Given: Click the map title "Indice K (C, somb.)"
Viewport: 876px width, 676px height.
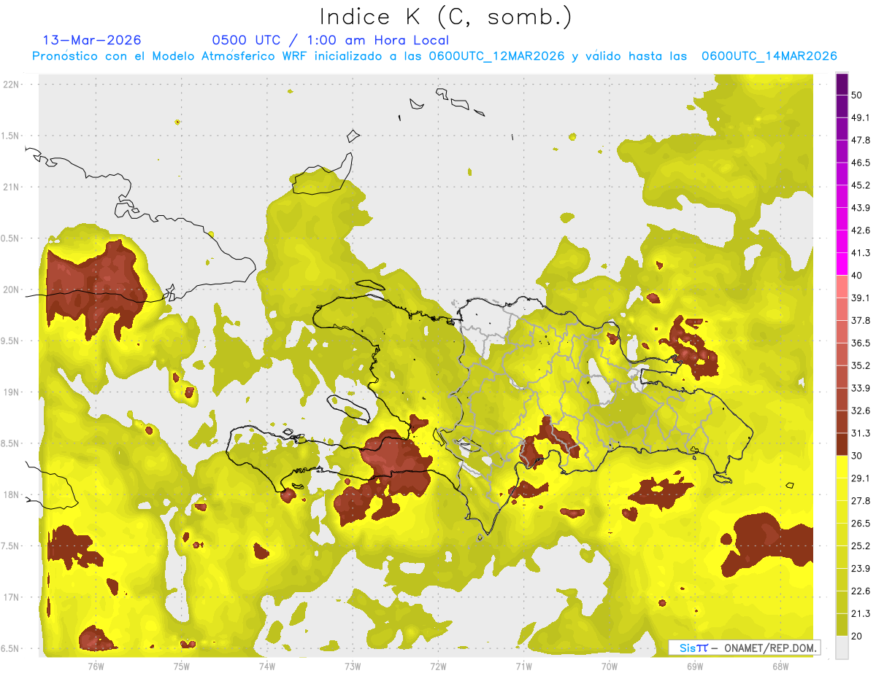Looking at the screenshot, I should (x=446, y=17).
